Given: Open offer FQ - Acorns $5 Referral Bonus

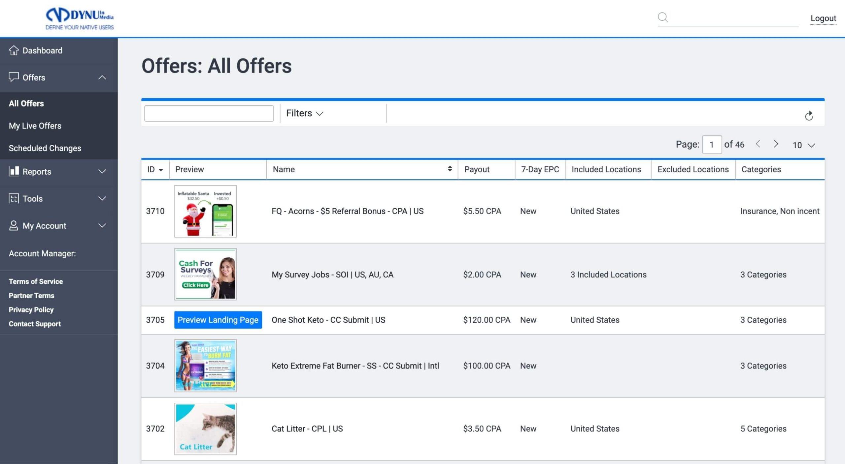Looking at the screenshot, I should tap(347, 211).
